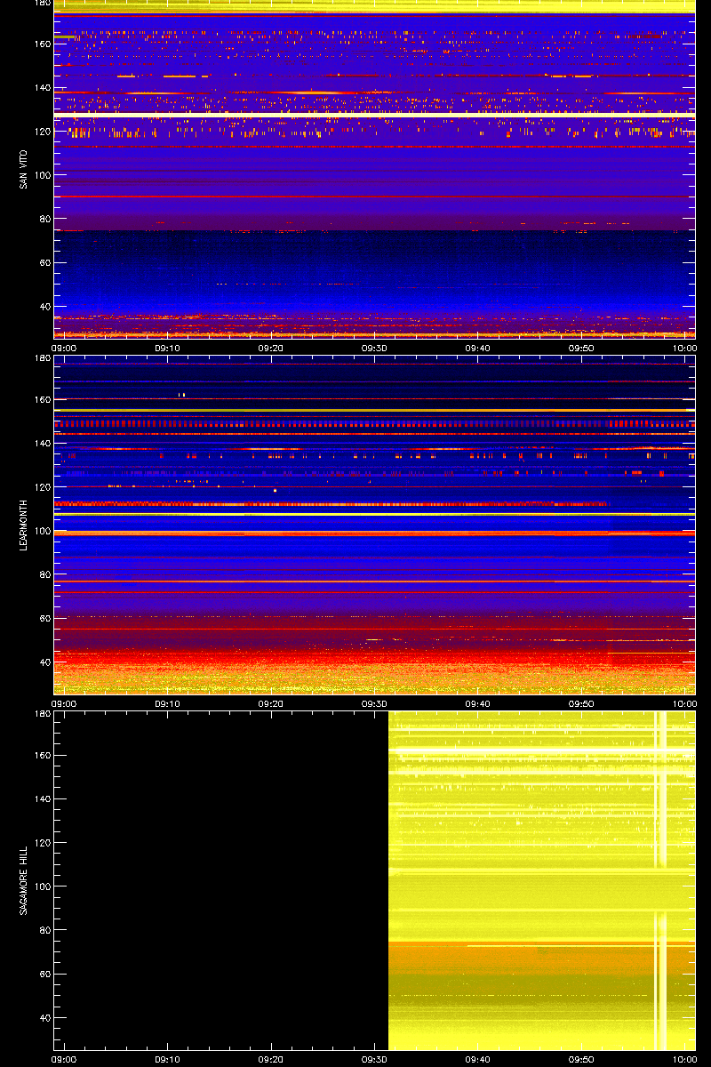Pick the 160 frequency label on Sagamore Hill axis
This screenshot has height=1067, width=711.
pos(41,756)
